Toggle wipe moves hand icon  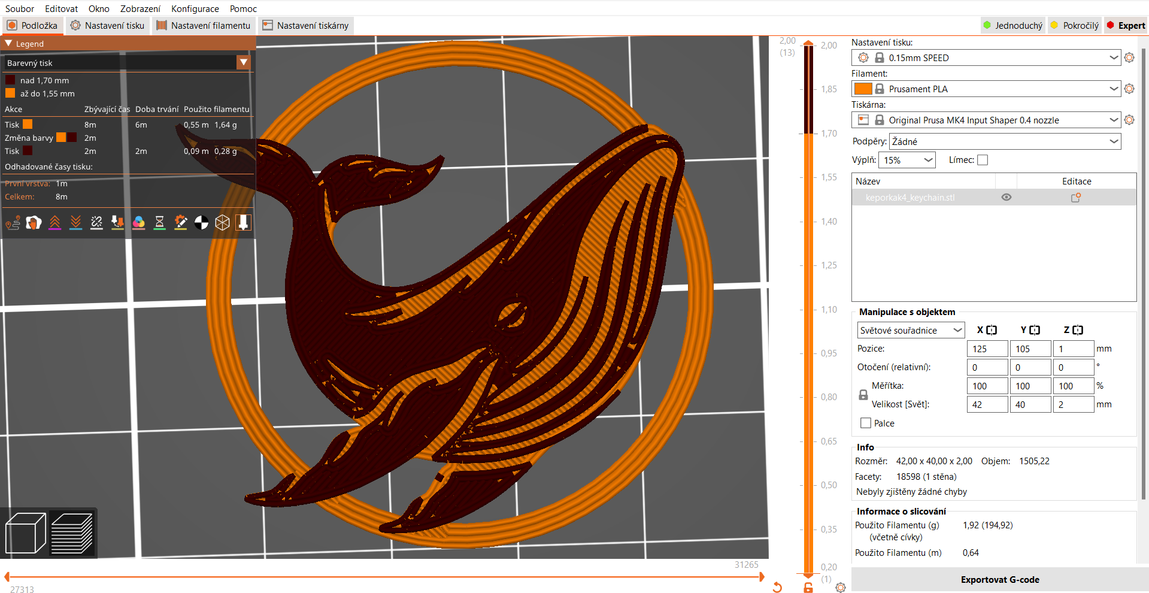pyautogui.click(x=34, y=223)
